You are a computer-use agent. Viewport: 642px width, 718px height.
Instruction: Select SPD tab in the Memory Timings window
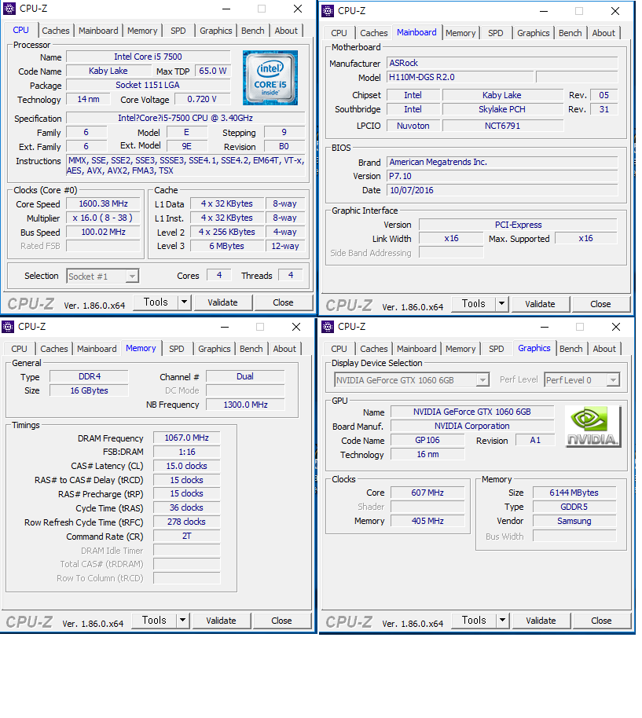click(177, 349)
